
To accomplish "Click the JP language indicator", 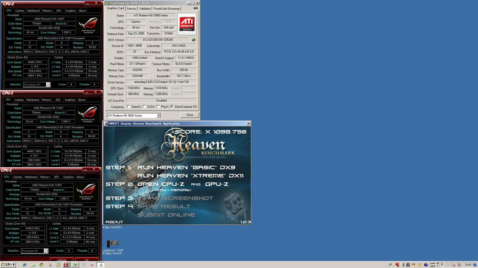I will [x=390, y=265].
